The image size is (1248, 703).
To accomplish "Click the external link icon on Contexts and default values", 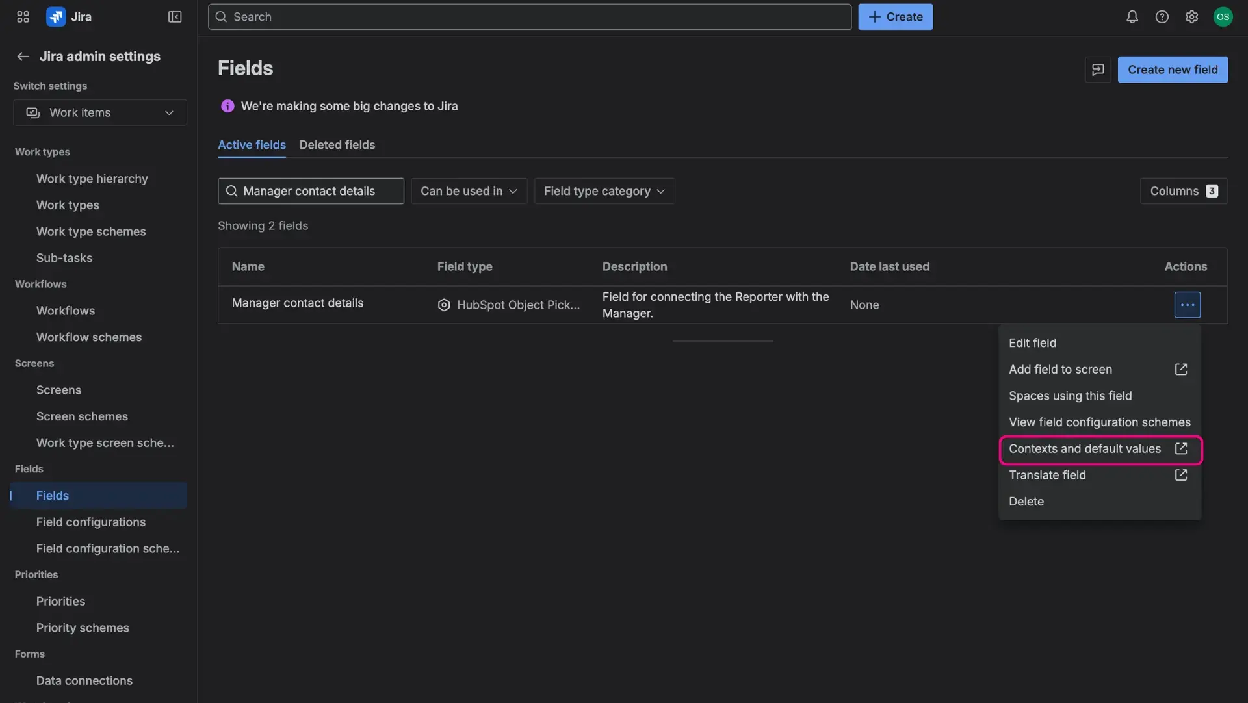I will point(1181,448).
